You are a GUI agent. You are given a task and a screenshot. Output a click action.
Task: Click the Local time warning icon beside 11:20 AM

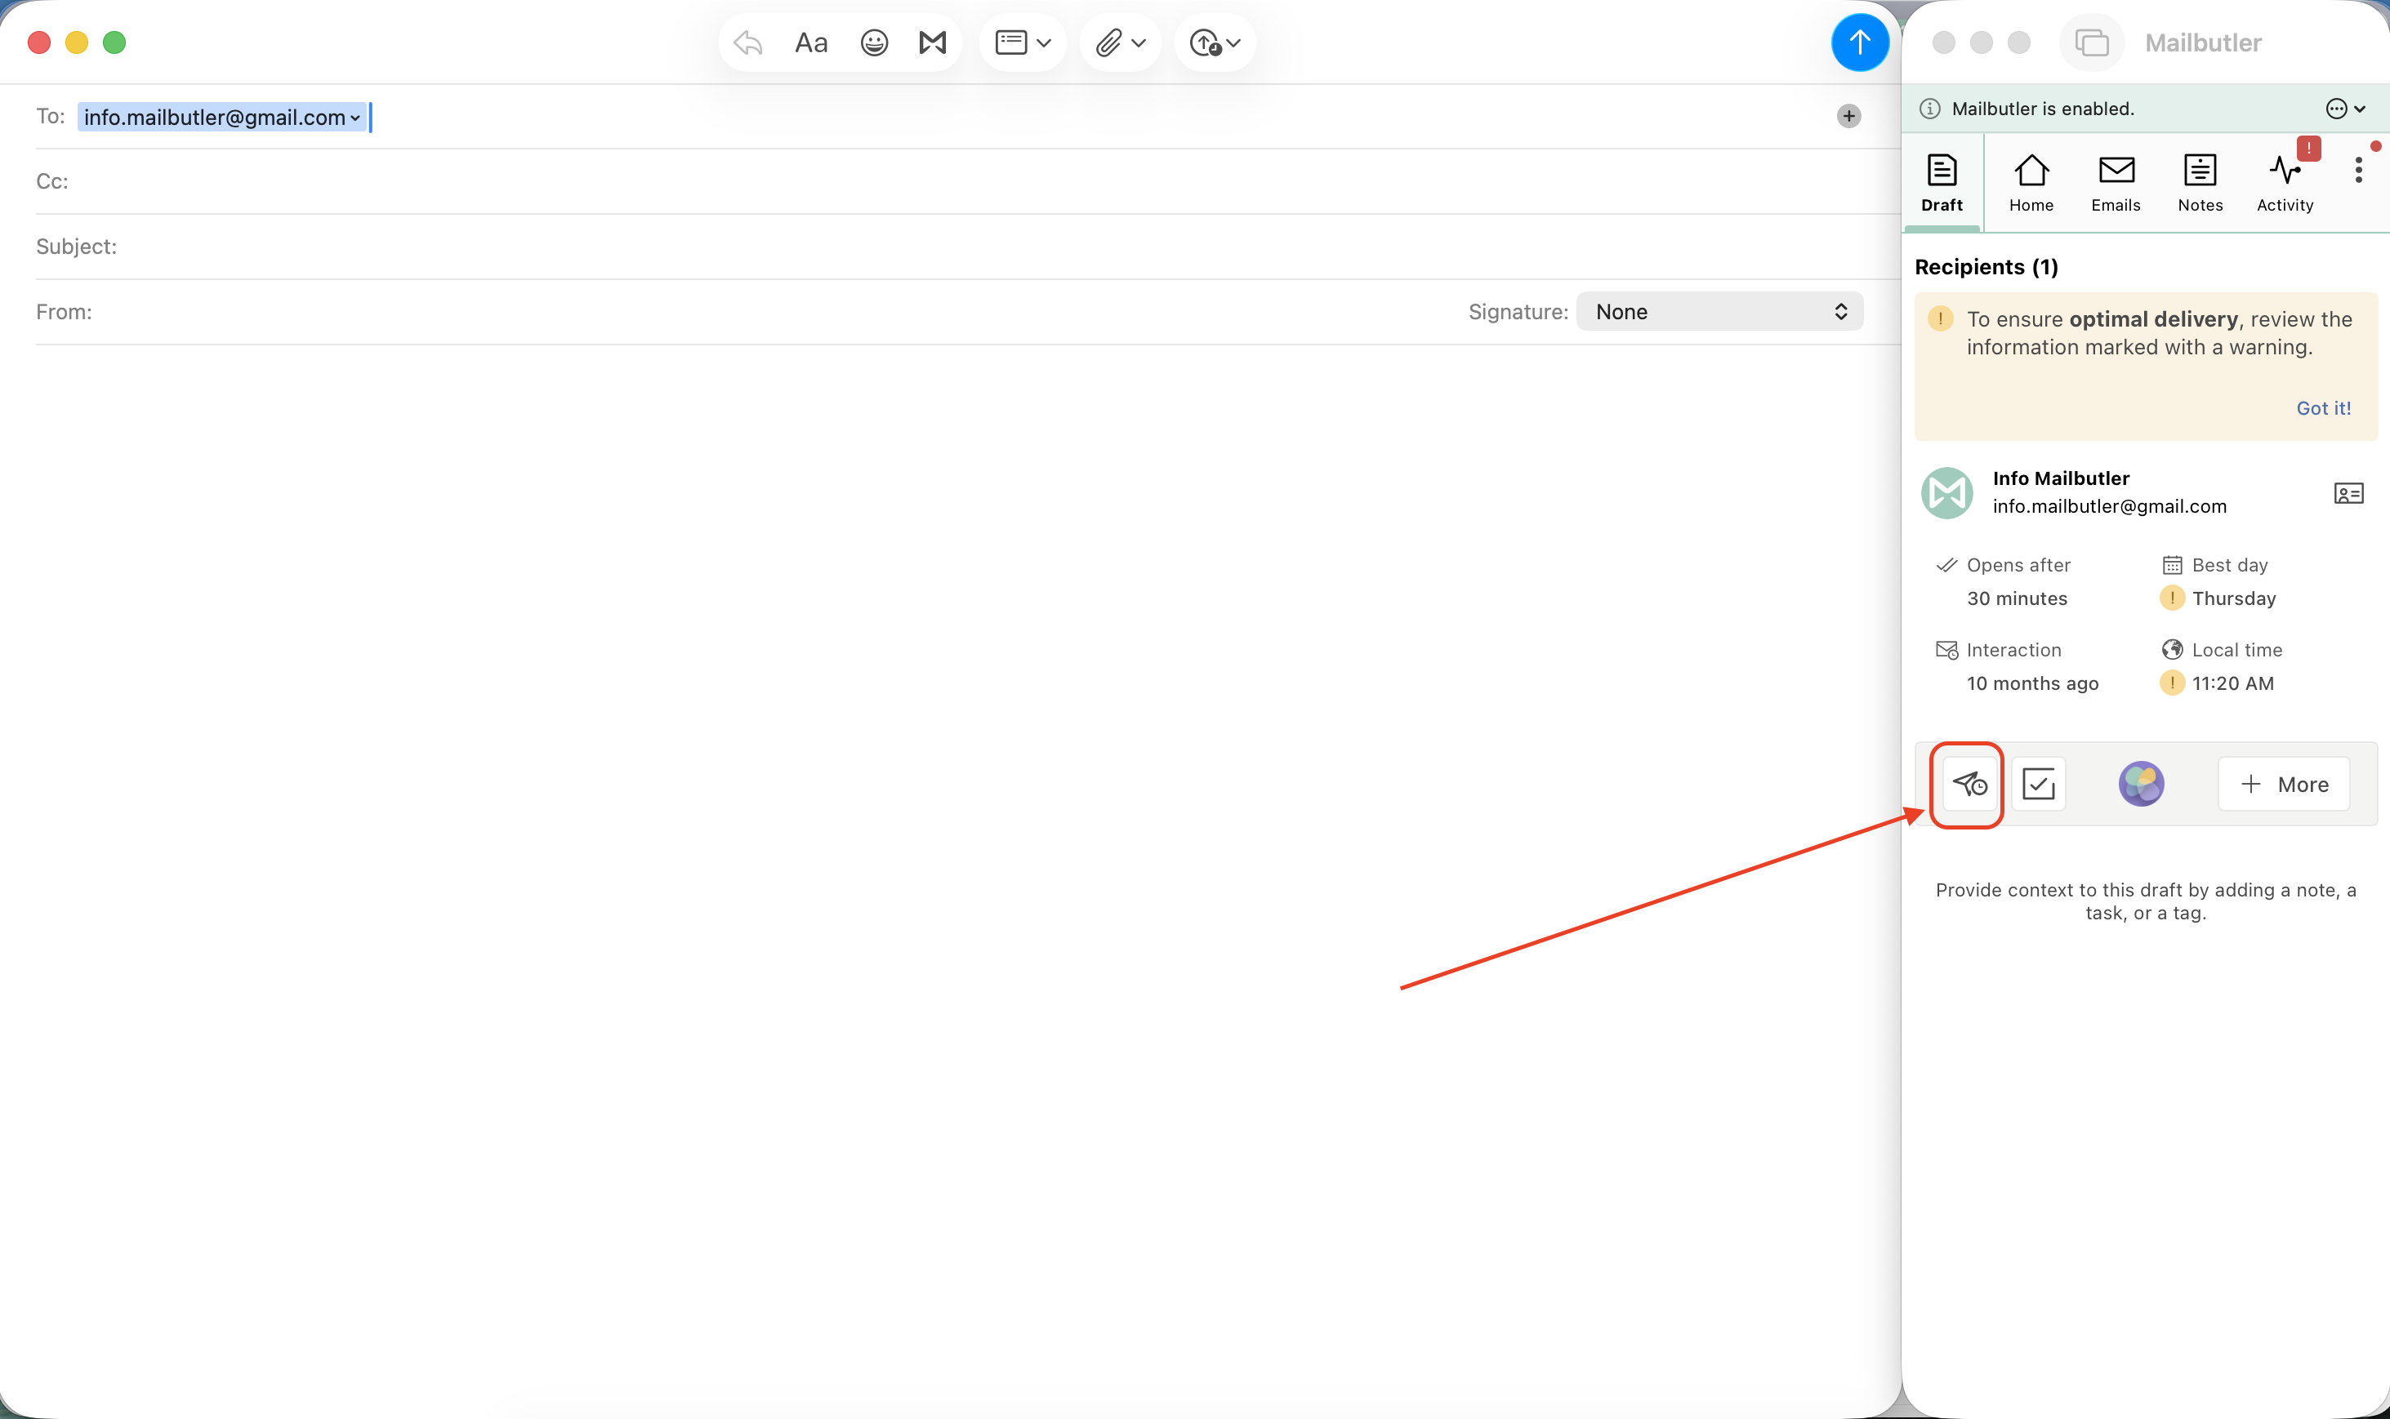pyautogui.click(x=2171, y=683)
